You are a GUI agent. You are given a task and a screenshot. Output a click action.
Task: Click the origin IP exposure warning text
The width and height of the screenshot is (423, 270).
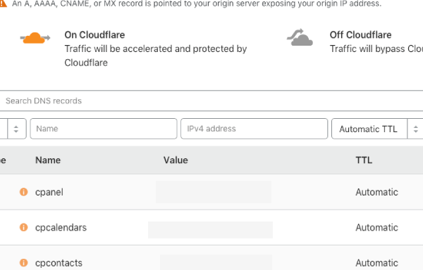point(197,4)
